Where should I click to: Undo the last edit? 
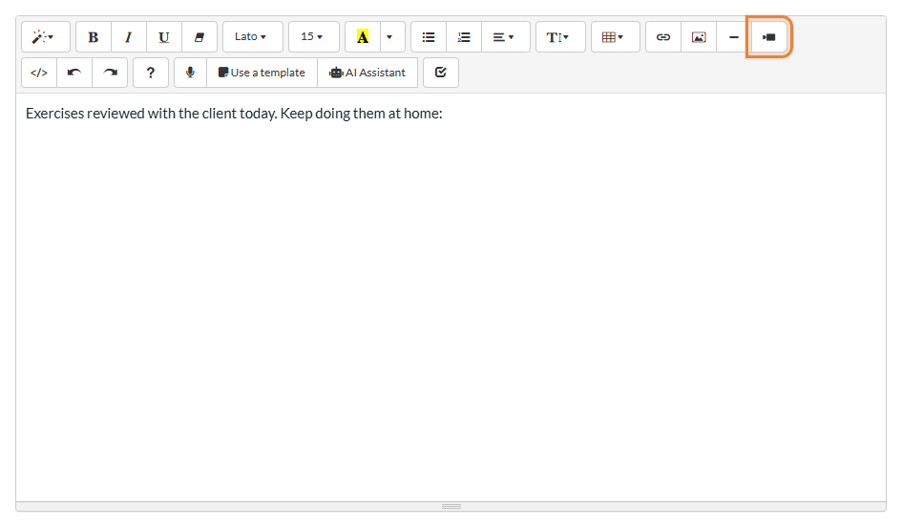74,73
